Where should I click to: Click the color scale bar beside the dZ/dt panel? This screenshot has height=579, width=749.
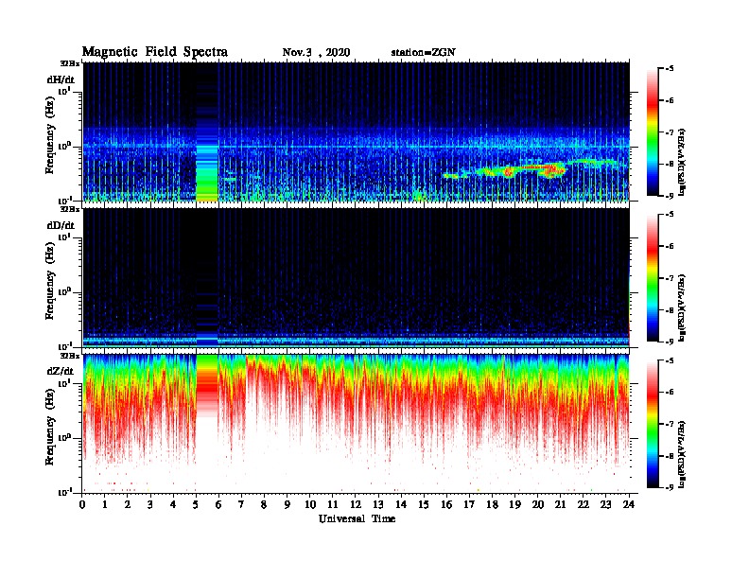pyautogui.click(x=653, y=423)
